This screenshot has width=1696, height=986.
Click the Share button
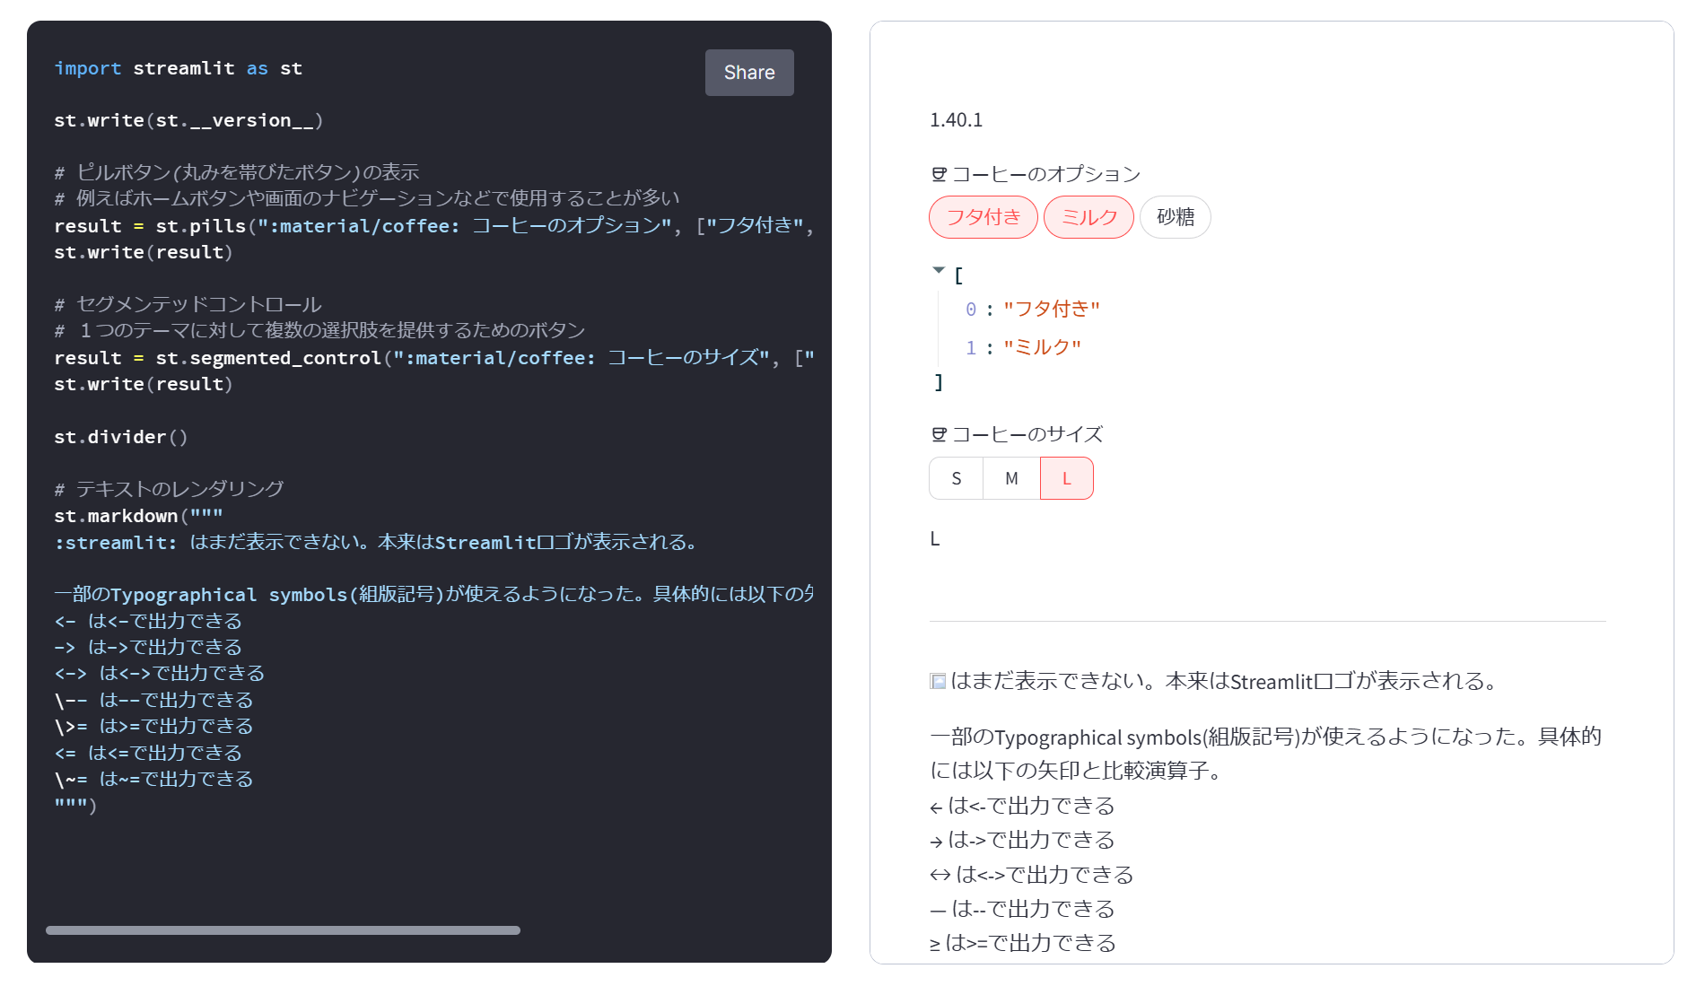click(x=748, y=73)
